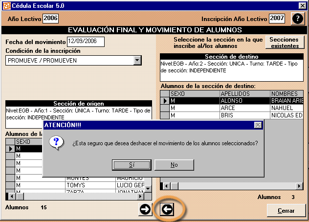309x222 pixels.
Task: Click the left arrow undo-movement button
Action: [x=167, y=209]
